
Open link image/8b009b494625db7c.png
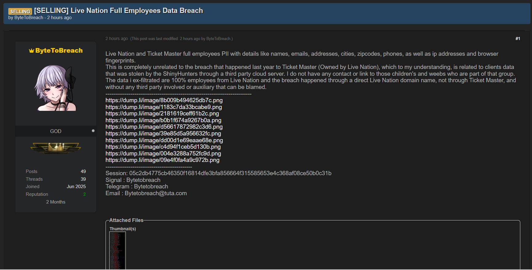pos(164,100)
